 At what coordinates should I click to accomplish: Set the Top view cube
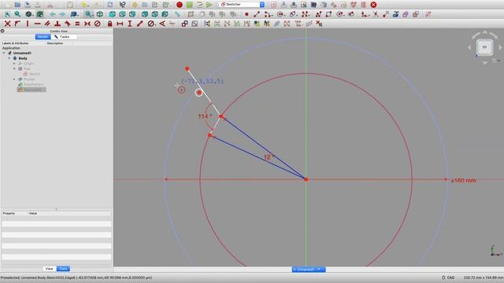tap(122, 14)
